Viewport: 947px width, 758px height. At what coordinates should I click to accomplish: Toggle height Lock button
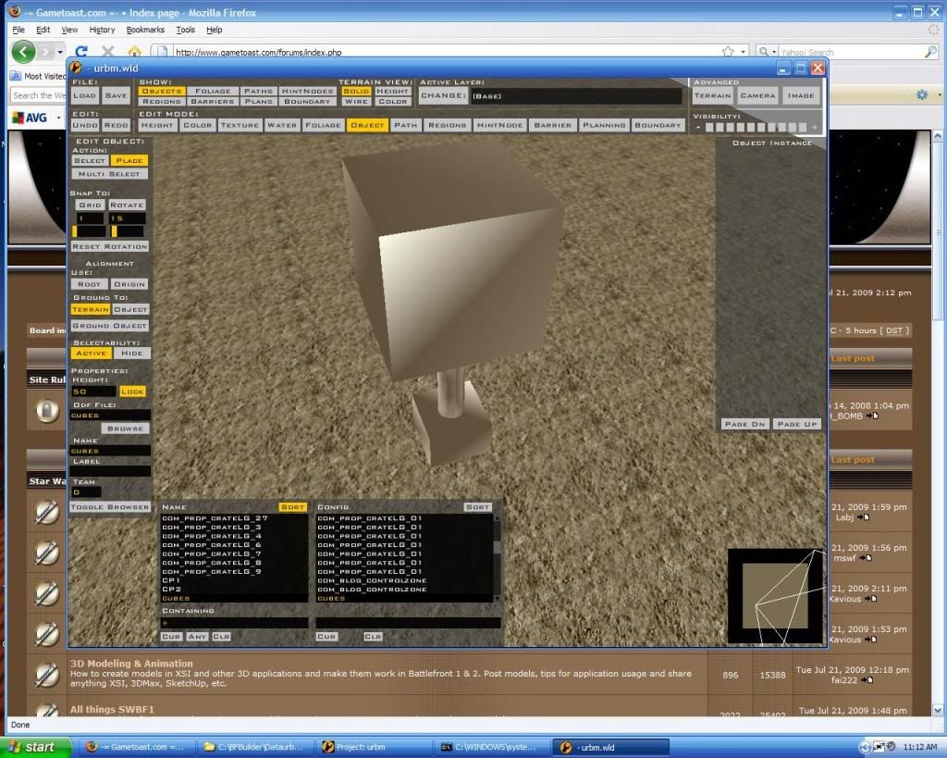132,391
